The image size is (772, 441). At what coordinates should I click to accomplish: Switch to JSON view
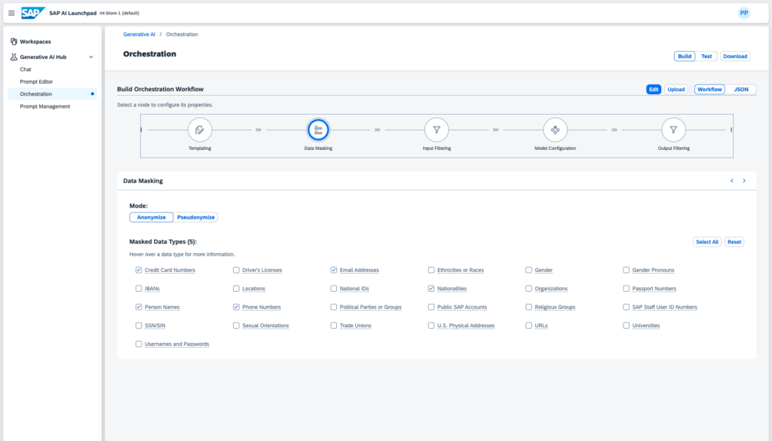[741, 90]
